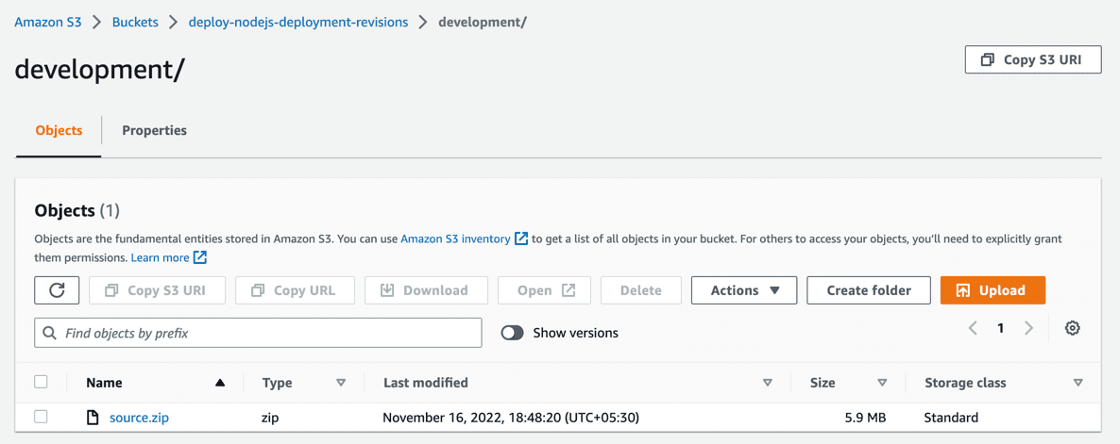
Task: Click the search magnifier icon in prefix field
Action: (x=49, y=333)
